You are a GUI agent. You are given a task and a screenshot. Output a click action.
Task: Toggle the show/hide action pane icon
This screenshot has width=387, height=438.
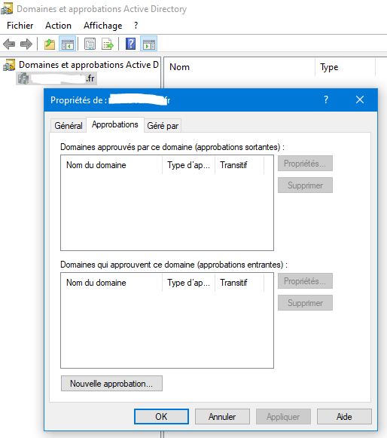(x=149, y=44)
